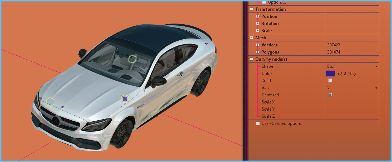Click the blue Color swatch

coord(330,74)
